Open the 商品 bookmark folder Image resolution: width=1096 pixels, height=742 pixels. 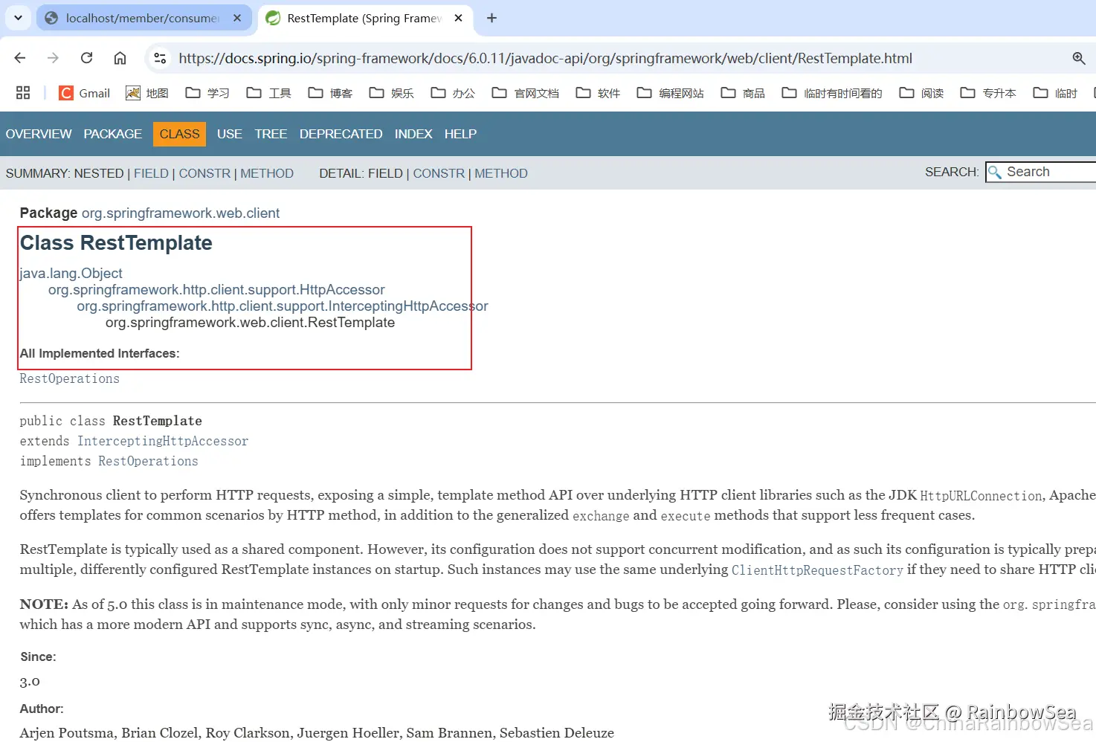point(744,93)
